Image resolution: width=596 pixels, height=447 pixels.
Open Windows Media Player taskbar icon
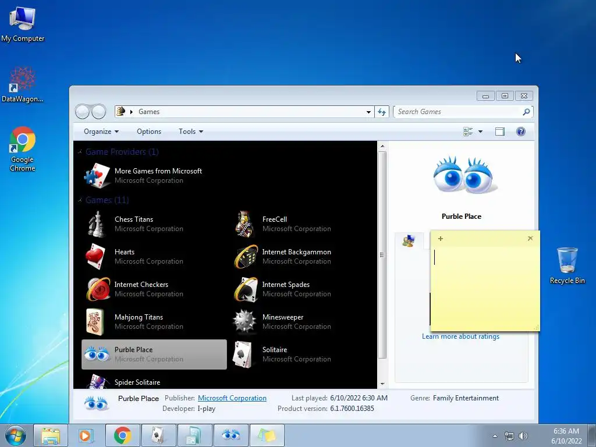(x=86, y=435)
